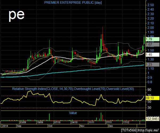This screenshot has width=160, height=133.
Task: Click the 2.00 price axis label
Action: [151, 28]
